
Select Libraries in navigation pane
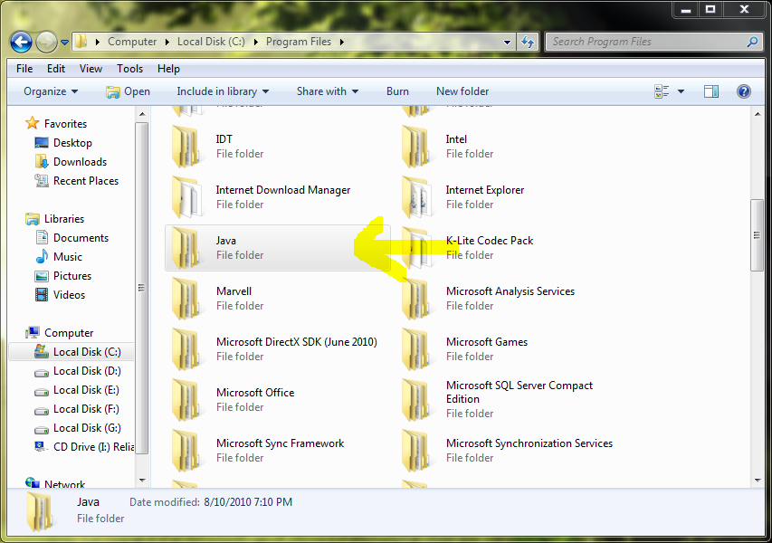(64, 219)
